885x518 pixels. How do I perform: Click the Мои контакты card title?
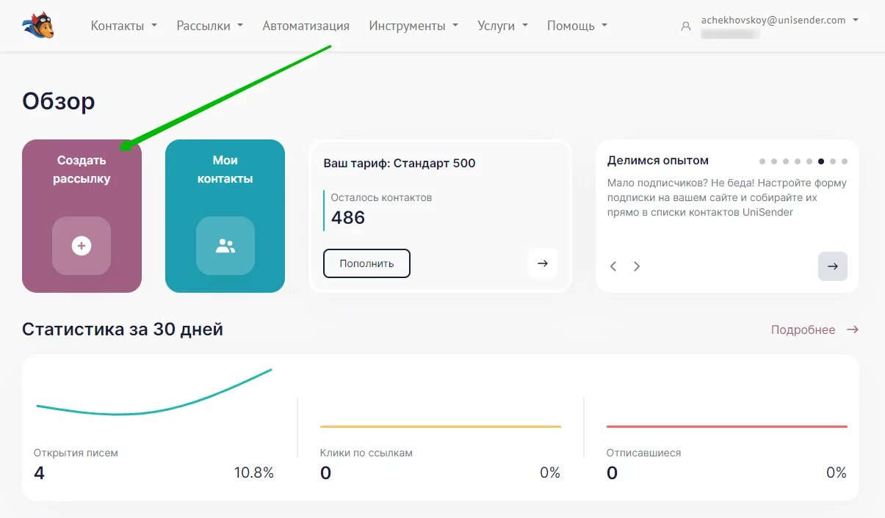pyautogui.click(x=225, y=169)
